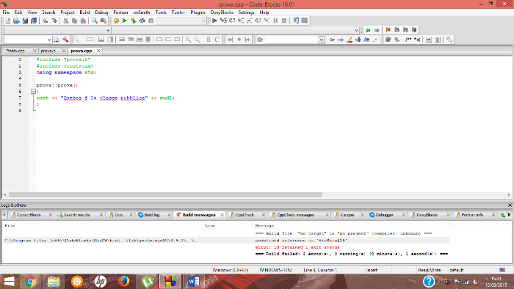Click the highlight marker pen icon
This screenshot has height=289, width=514.
pos(350,40)
